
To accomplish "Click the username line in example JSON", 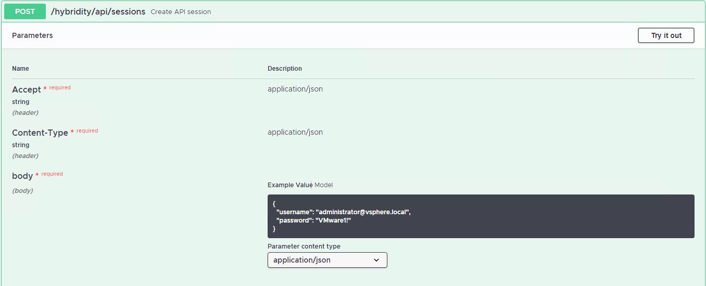I will 343,212.
